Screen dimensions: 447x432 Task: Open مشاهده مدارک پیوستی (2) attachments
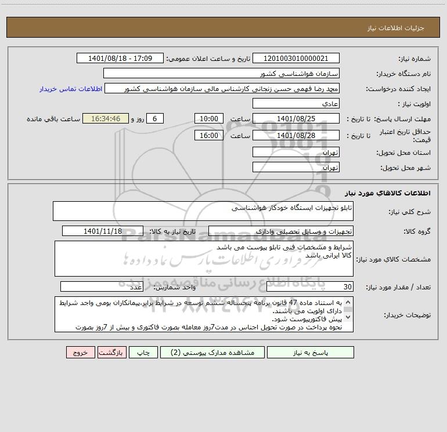coord(212,352)
